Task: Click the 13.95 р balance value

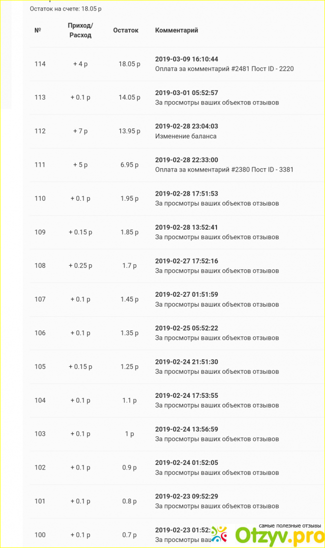Action: click(x=129, y=131)
